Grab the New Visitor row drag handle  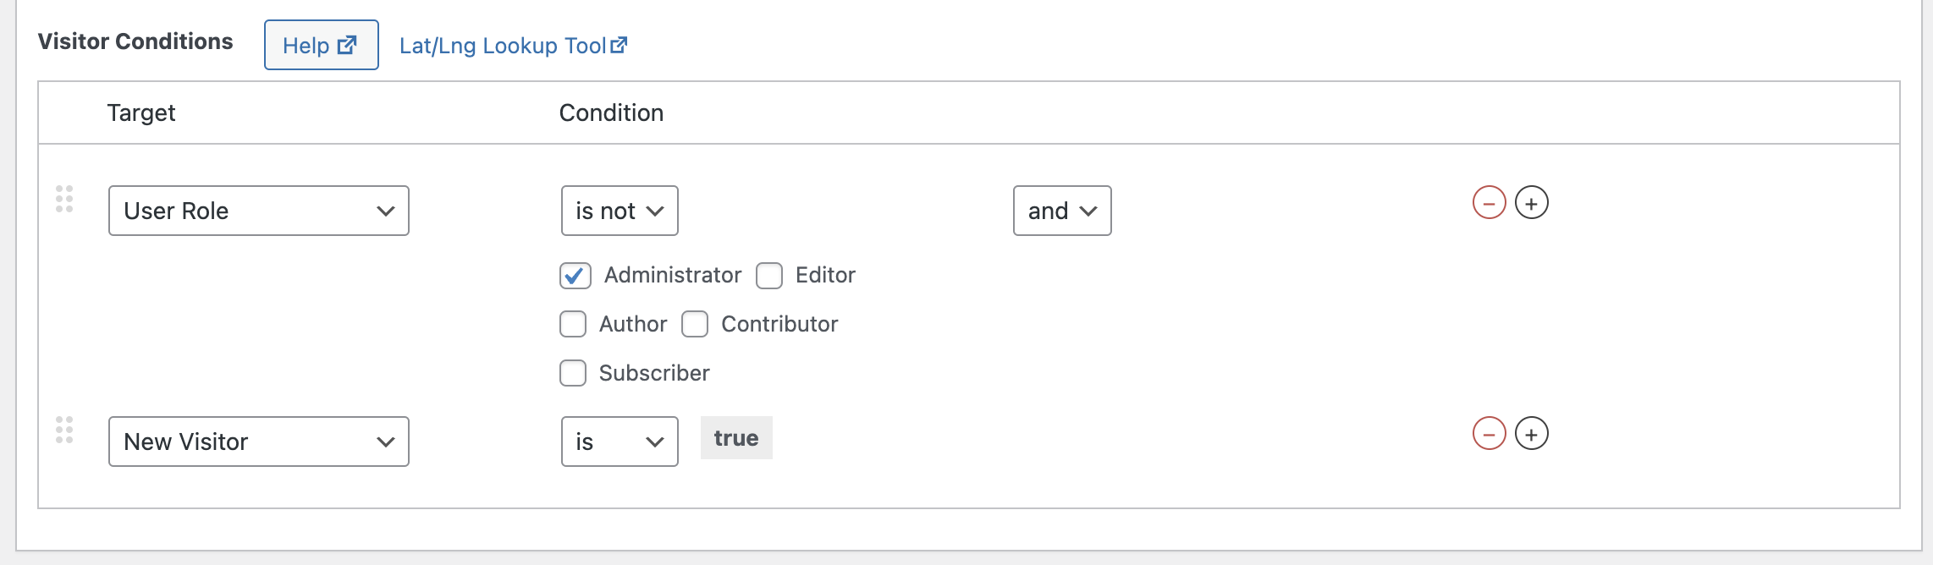64,430
